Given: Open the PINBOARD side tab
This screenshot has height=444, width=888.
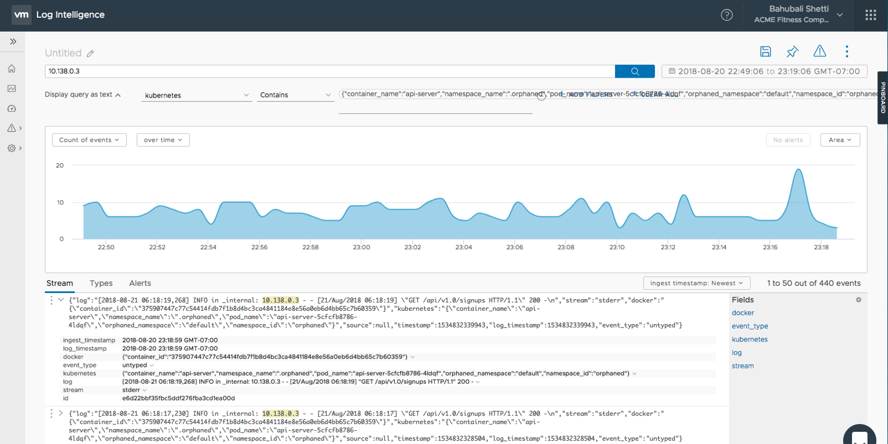Looking at the screenshot, I should (x=882, y=98).
